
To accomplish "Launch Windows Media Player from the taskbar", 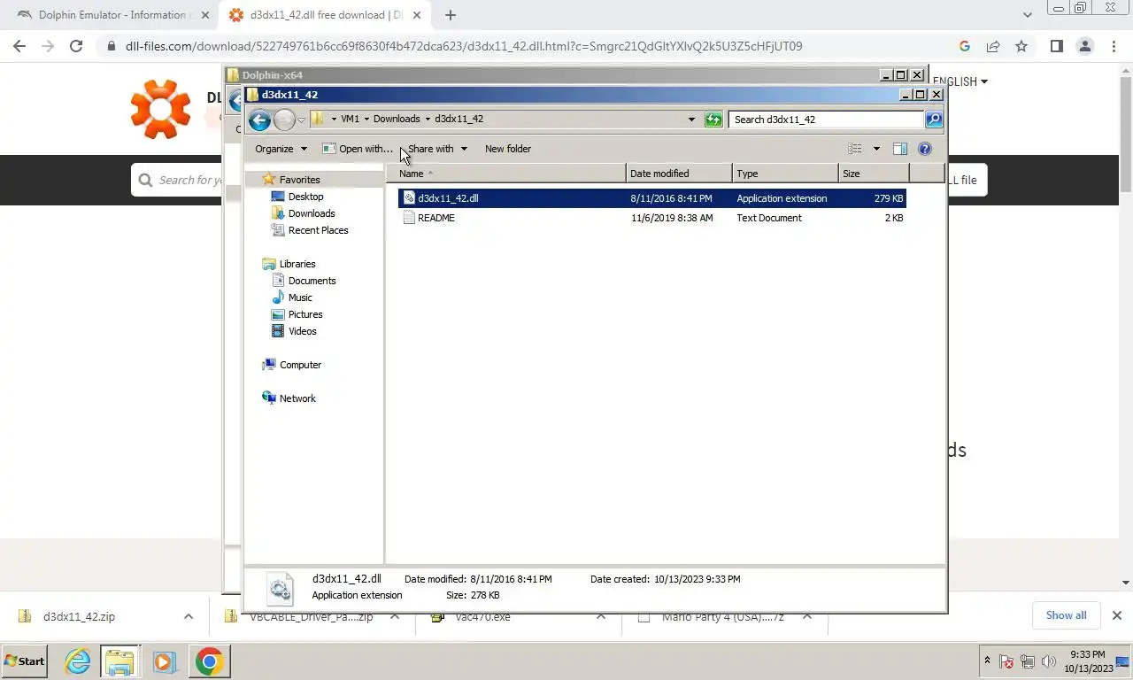I will click(163, 661).
